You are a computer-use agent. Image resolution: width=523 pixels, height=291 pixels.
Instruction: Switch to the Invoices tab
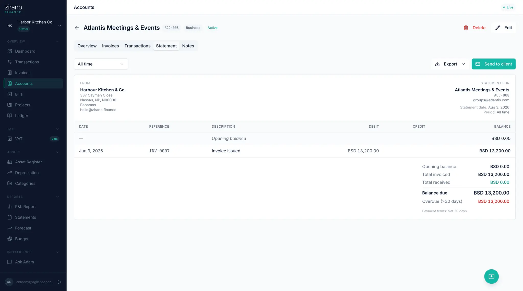pos(111,46)
